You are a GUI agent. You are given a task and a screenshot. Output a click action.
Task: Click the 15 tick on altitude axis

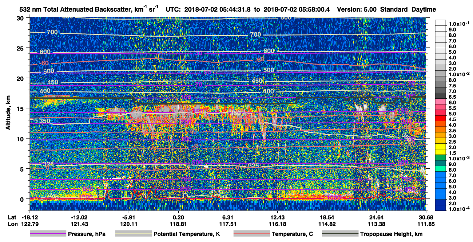point(21,108)
